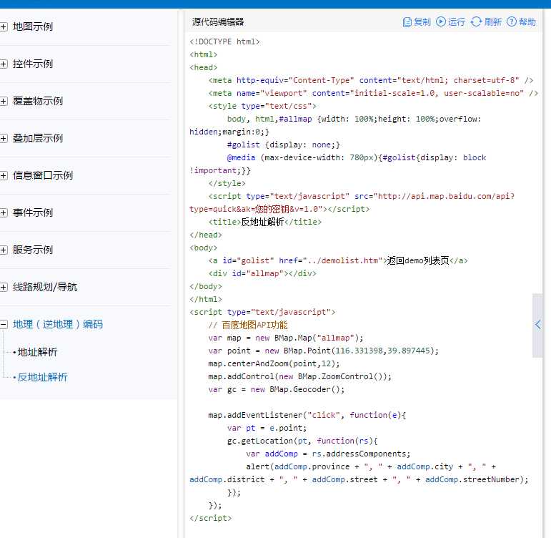Expand the 信息窗口示例 category
Screen dimensions: 551x538
[x=4, y=175]
